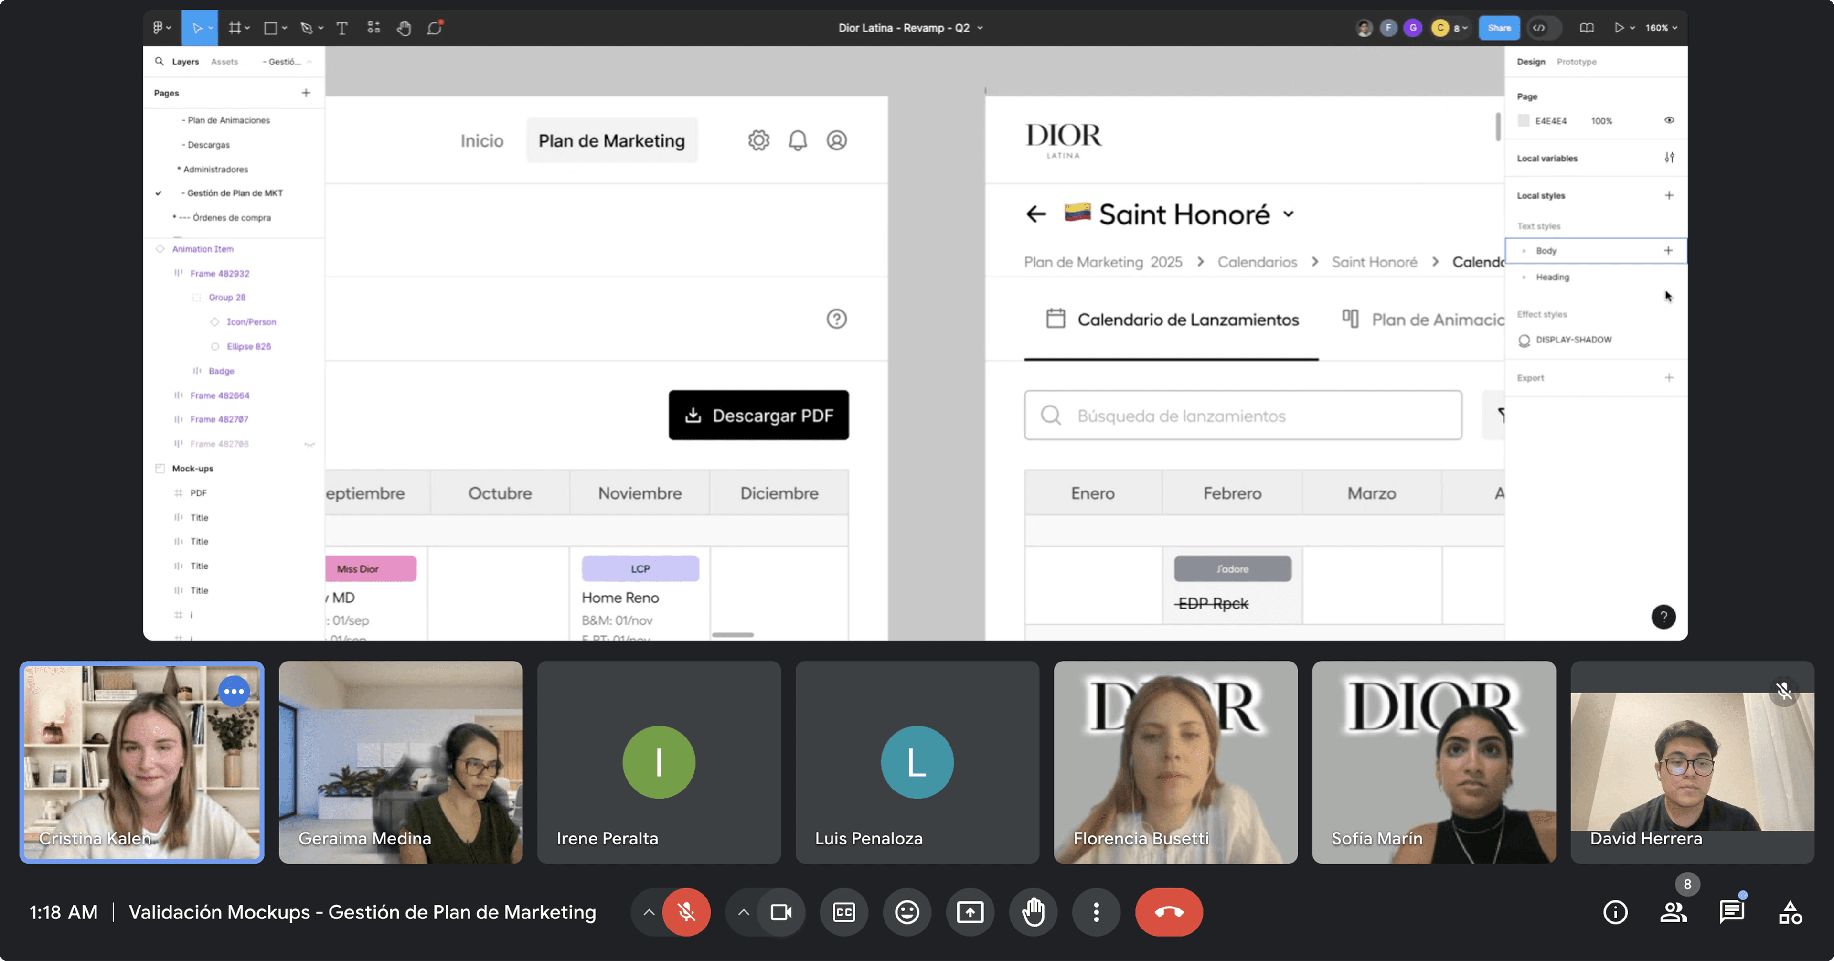Select the Text tool
Image resolution: width=1834 pixels, height=961 pixels.
(x=342, y=28)
